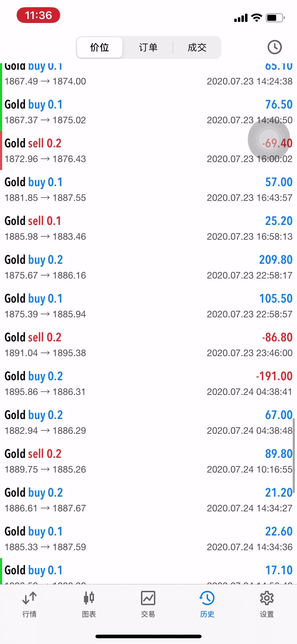
Task: Open the Gold sell trade 1885.98 → 1883.46
Action: (148, 228)
